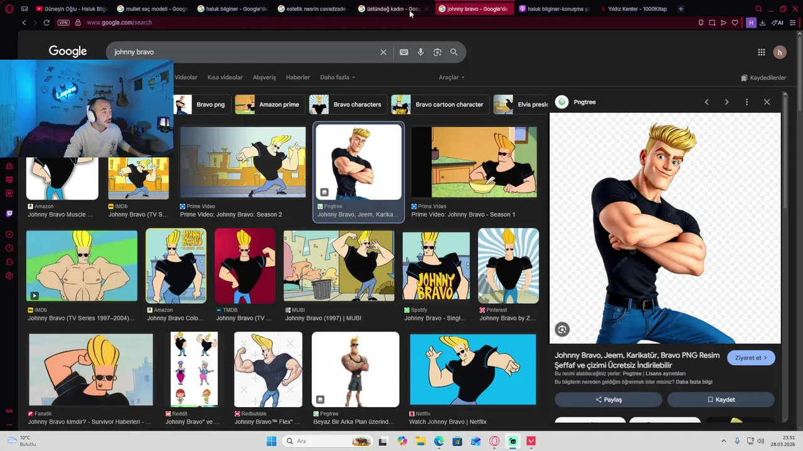This screenshot has height=451, width=803.
Task: Click the 'Kaydet' save button
Action: tap(721, 400)
